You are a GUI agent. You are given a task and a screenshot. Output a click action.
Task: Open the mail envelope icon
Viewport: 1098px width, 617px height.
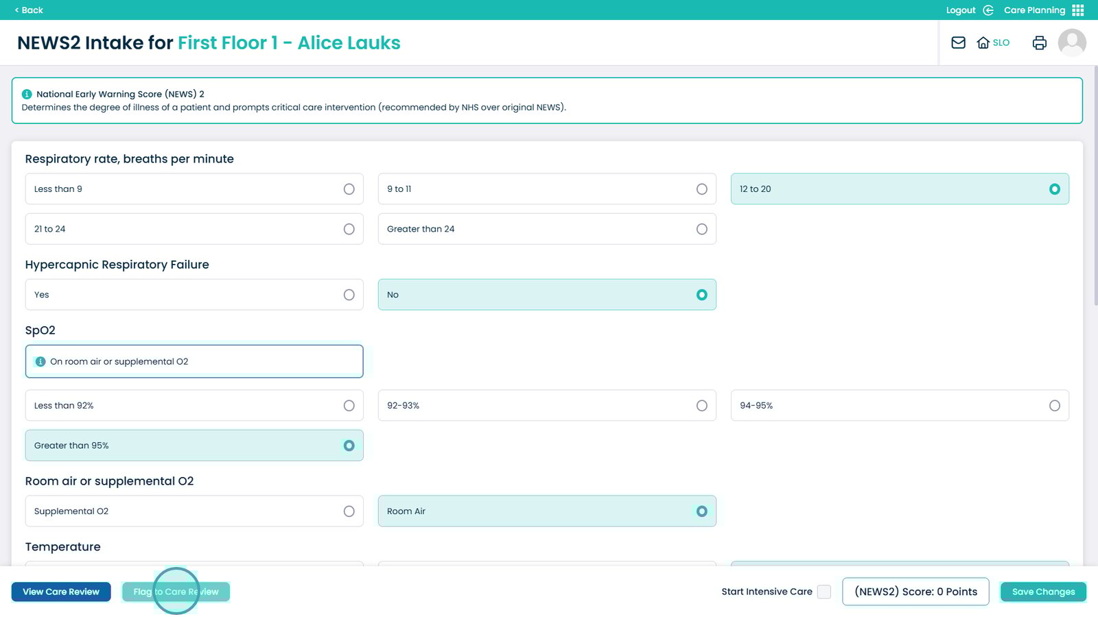[x=958, y=43]
